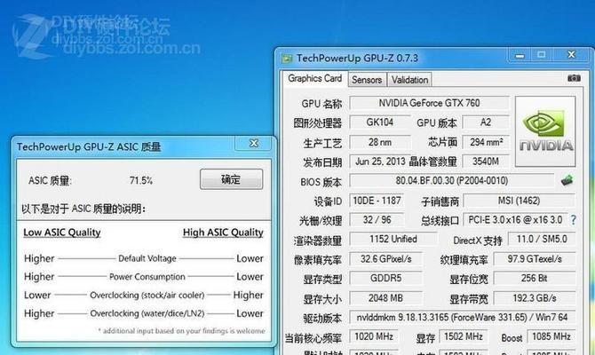Click the 71.5% ASIC quality value
The height and width of the screenshot is (355, 595).
tap(141, 180)
